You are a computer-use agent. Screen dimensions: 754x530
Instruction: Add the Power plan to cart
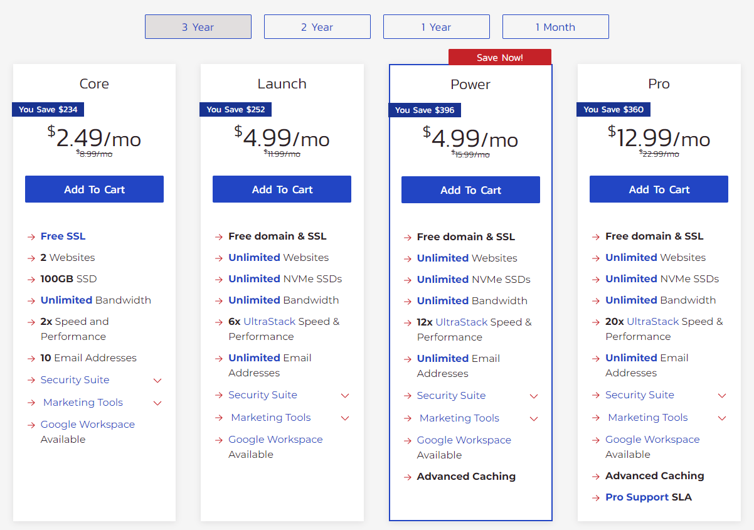(470, 190)
